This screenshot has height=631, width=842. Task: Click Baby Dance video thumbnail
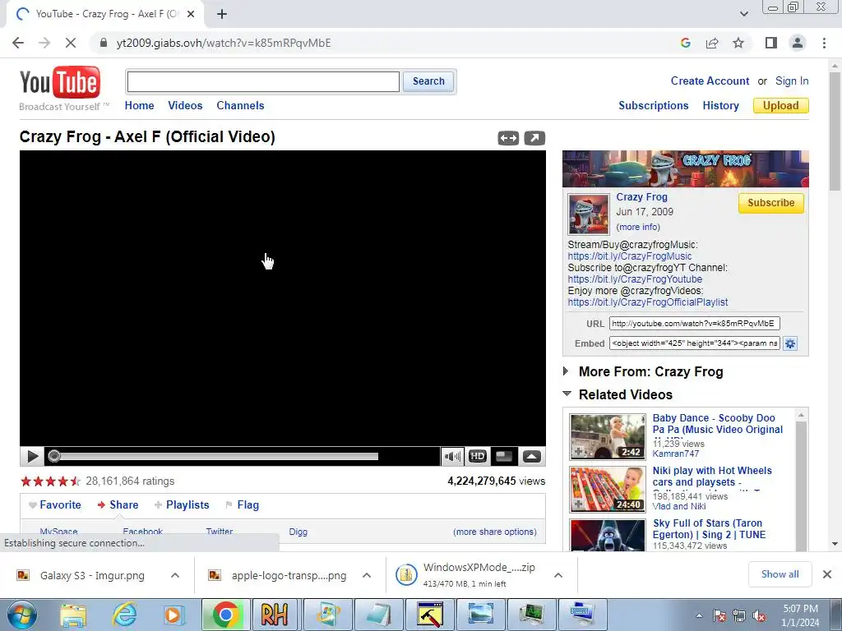pos(608,437)
